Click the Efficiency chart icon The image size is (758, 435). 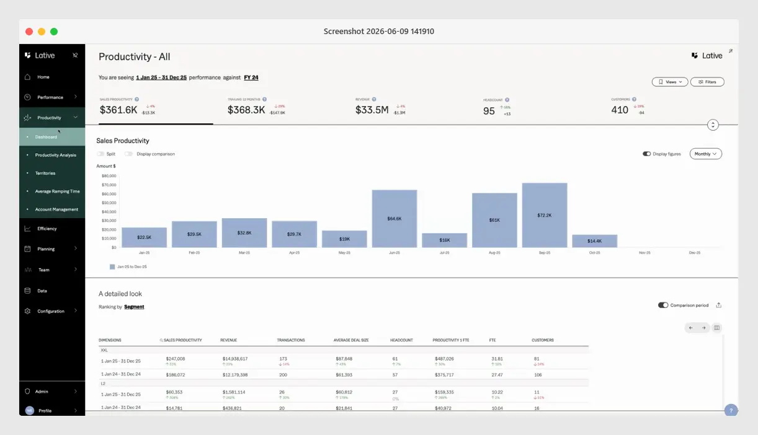[x=27, y=229]
